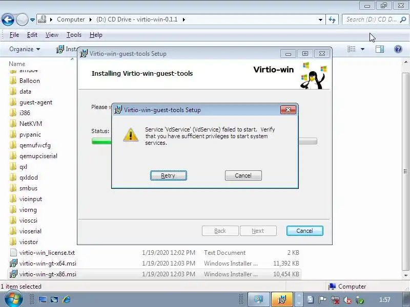The image size is (410, 307).
Task: Cancel the Virtio-win-guest-tools installation
Action: coord(304,231)
